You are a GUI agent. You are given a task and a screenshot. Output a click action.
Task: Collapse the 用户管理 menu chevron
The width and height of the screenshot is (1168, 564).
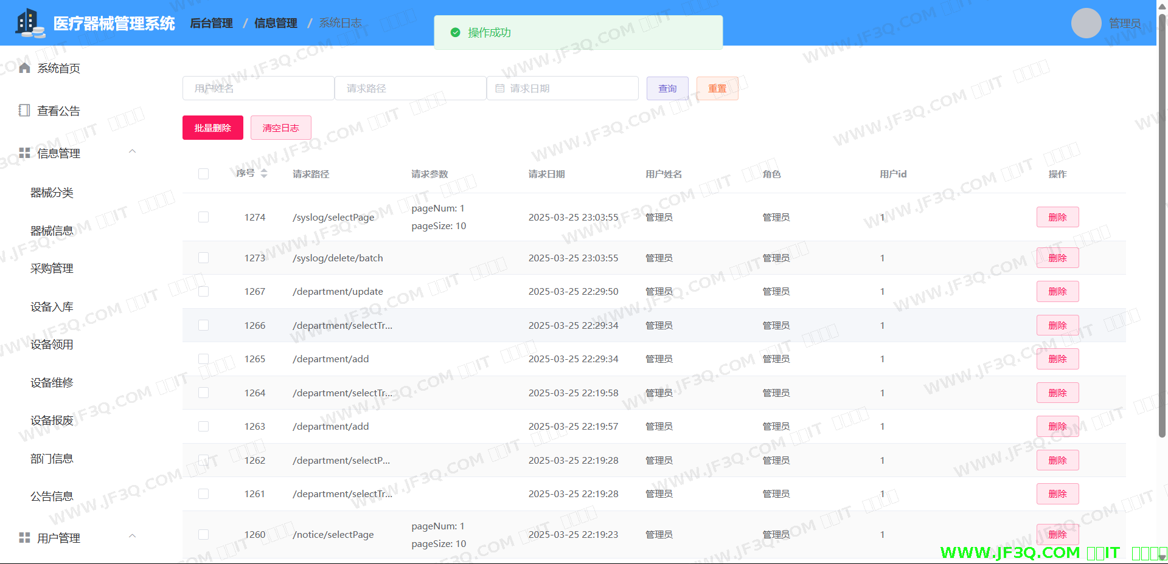pos(132,537)
